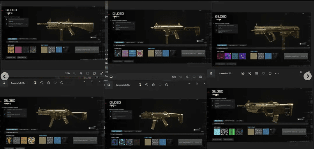Set actual size 1:1 in AMR9 window
Image resolution: width=314 pixels, height=149 pixels.
(x=94, y=74)
